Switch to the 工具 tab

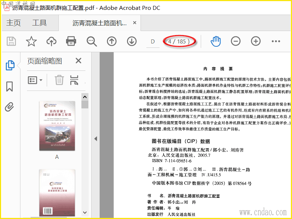tap(39, 23)
